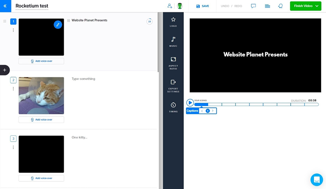Open scene 1 three-dot options menu
Screen dimensions: 326x189
(x=13, y=30)
